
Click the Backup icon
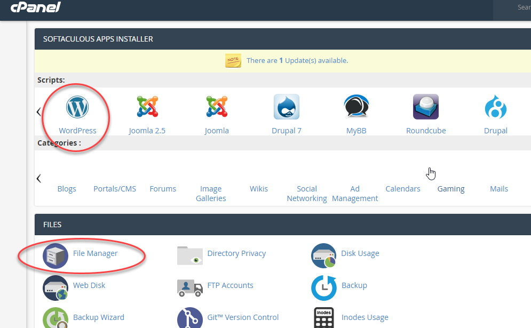[x=324, y=288]
